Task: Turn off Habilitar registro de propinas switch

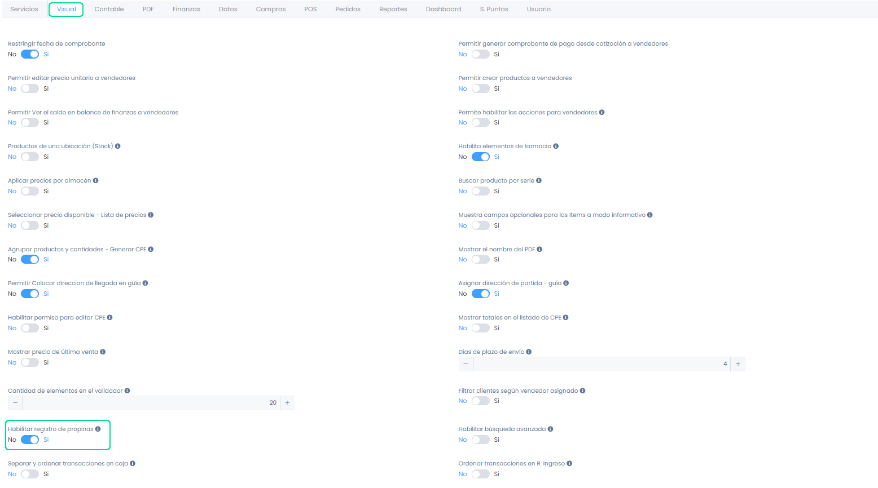Action: (30, 440)
